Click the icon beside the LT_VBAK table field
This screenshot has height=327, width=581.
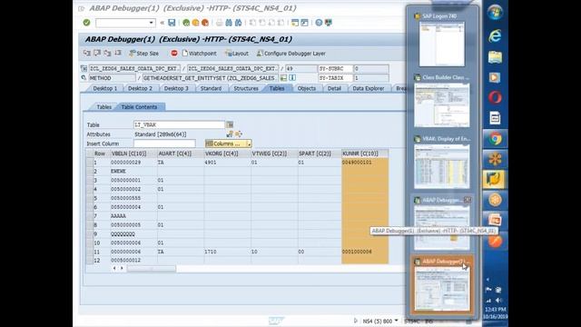pos(230,125)
